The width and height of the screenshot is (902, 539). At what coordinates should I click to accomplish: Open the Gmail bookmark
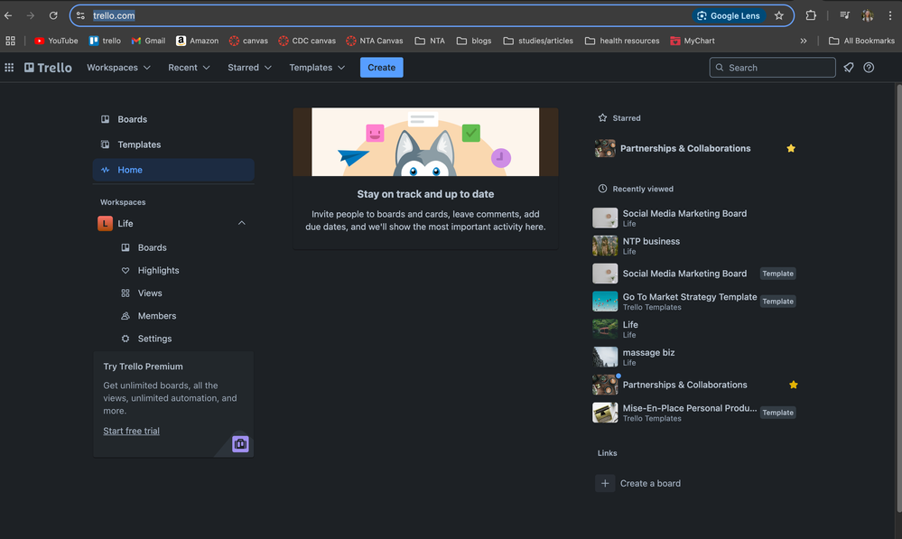click(148, 41)
